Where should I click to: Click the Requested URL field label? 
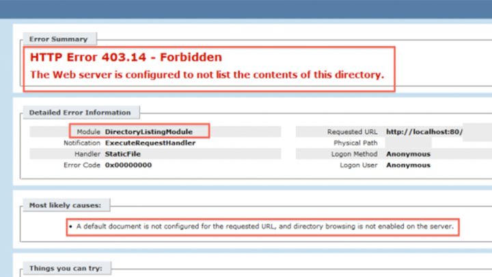tap(353, 131)
